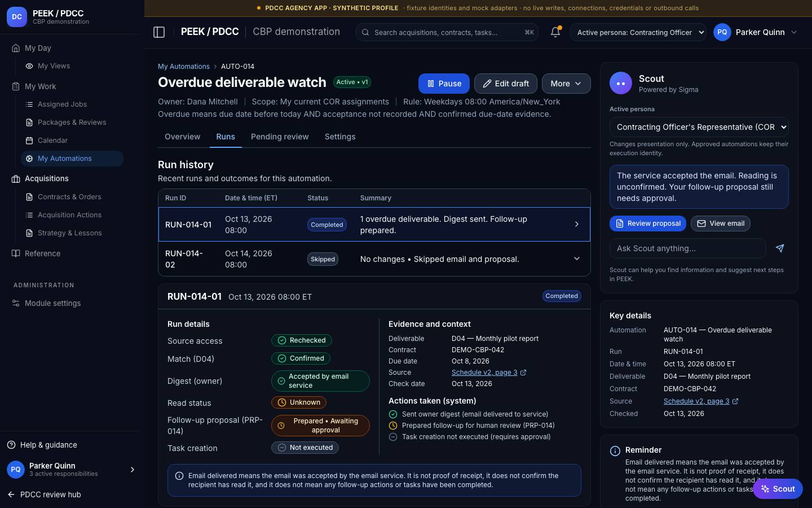
Task: Open RUN-014-01 row chevron
Action: click(577, 224)
